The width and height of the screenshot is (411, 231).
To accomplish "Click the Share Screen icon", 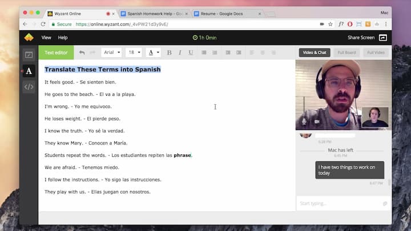I will point(382,38).
